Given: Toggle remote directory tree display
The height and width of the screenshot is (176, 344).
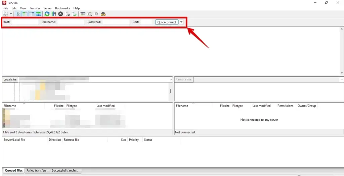Looking at the screenshot, I should (32, 14).
